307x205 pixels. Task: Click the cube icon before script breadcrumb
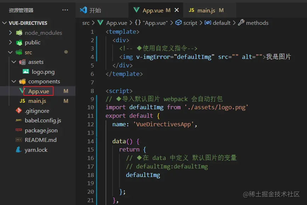point(178,22)
